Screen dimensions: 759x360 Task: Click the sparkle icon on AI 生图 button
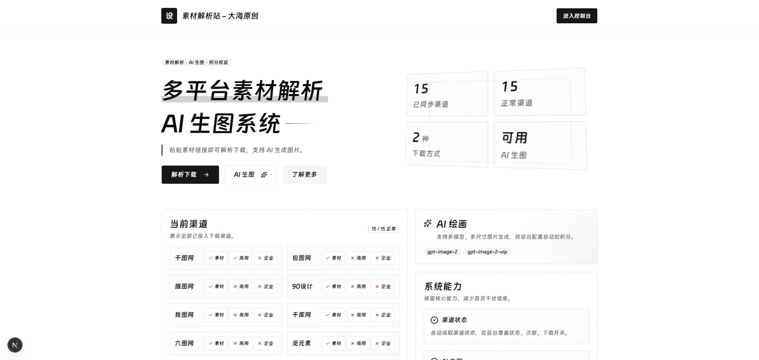click(x=264, y=175)
